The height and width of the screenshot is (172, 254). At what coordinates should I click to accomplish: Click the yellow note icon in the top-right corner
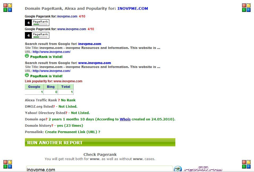tap(248, 6)
